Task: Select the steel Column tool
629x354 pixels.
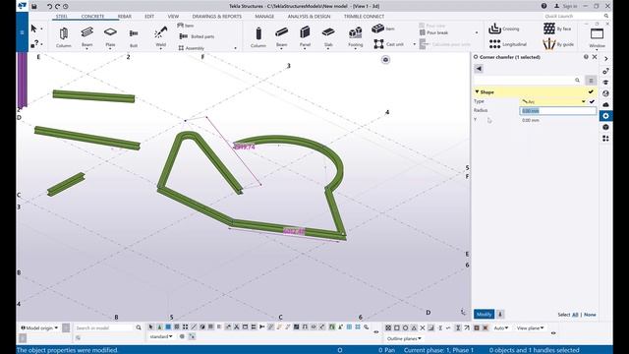Action: tap(63, 36)
